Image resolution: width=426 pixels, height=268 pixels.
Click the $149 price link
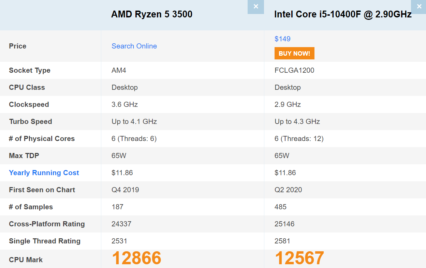pos(282,39)
